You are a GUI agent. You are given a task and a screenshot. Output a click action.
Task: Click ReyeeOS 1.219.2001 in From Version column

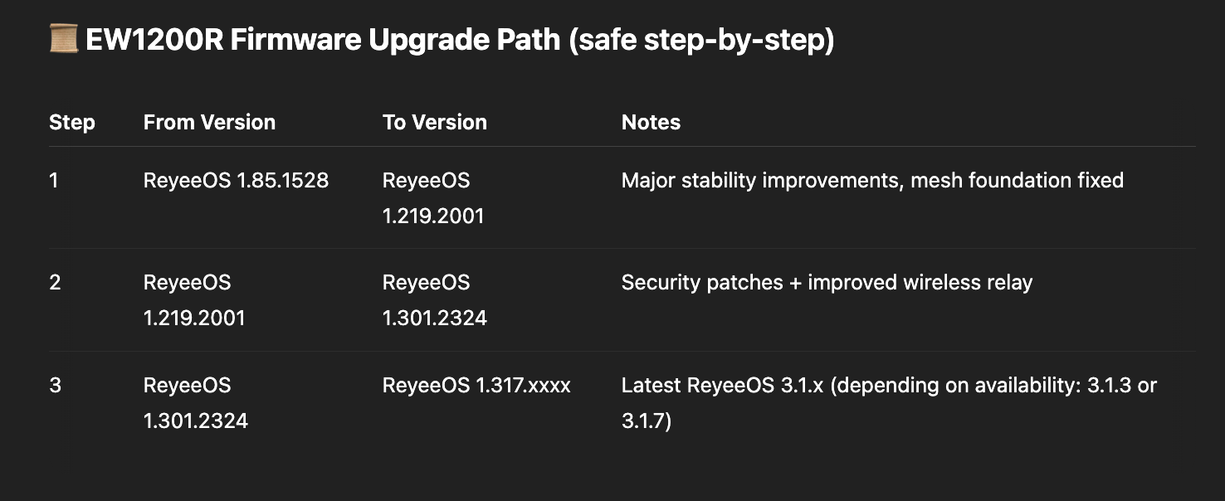coord(194,300)
